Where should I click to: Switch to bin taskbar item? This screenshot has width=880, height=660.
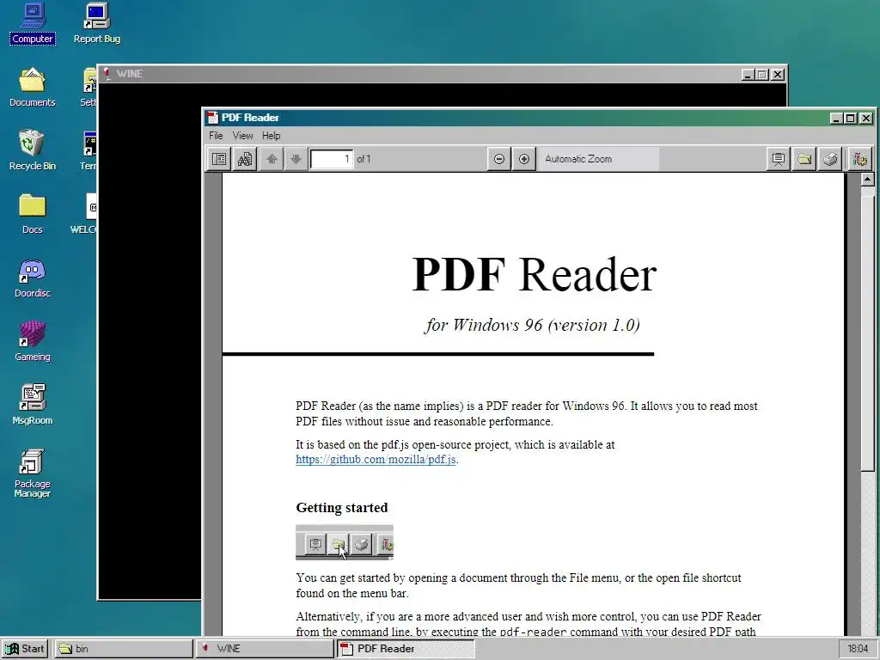(x=124, y=649)
